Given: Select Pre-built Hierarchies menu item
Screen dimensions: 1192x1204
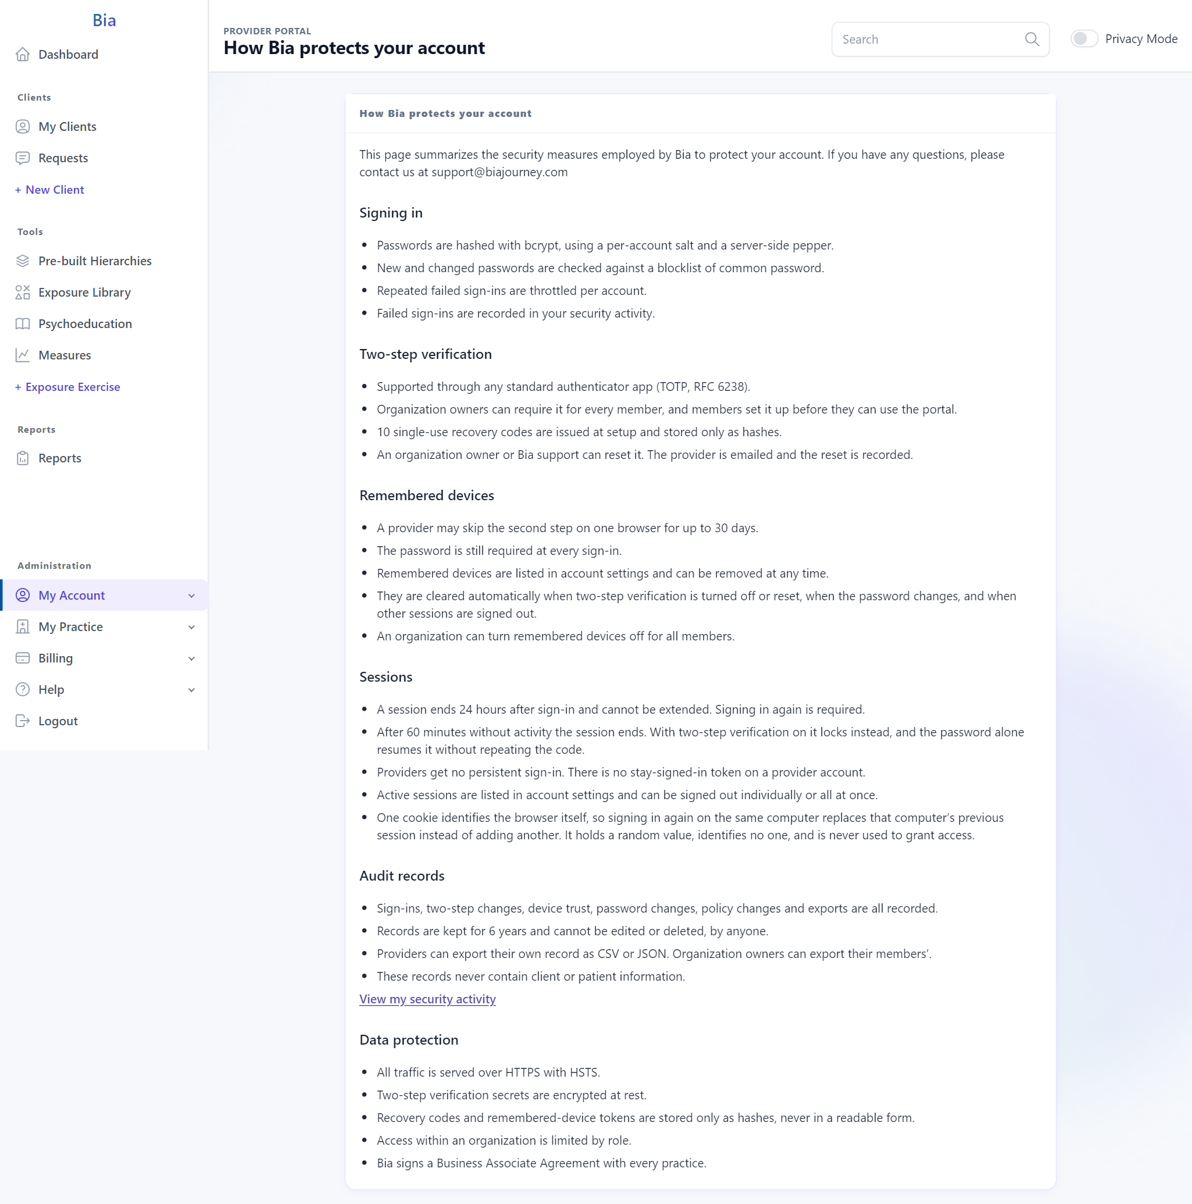Looking at the screenshot, I should [104, 261].
